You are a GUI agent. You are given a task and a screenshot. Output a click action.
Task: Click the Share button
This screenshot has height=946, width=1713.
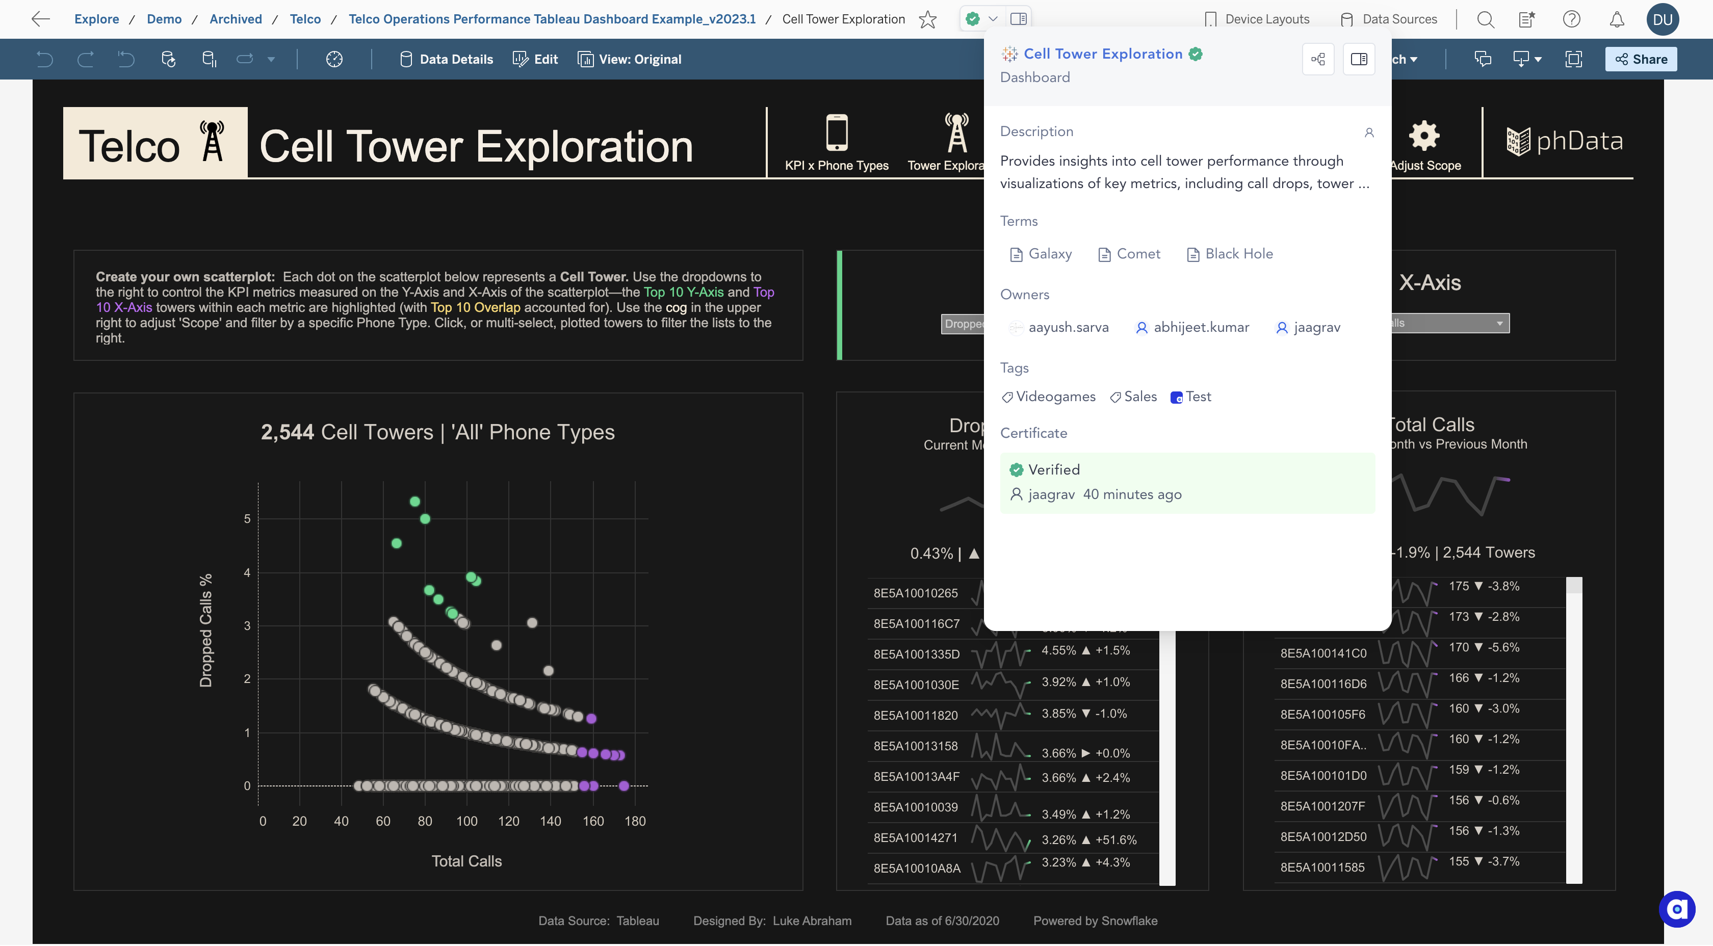(x=1641, y=59)
